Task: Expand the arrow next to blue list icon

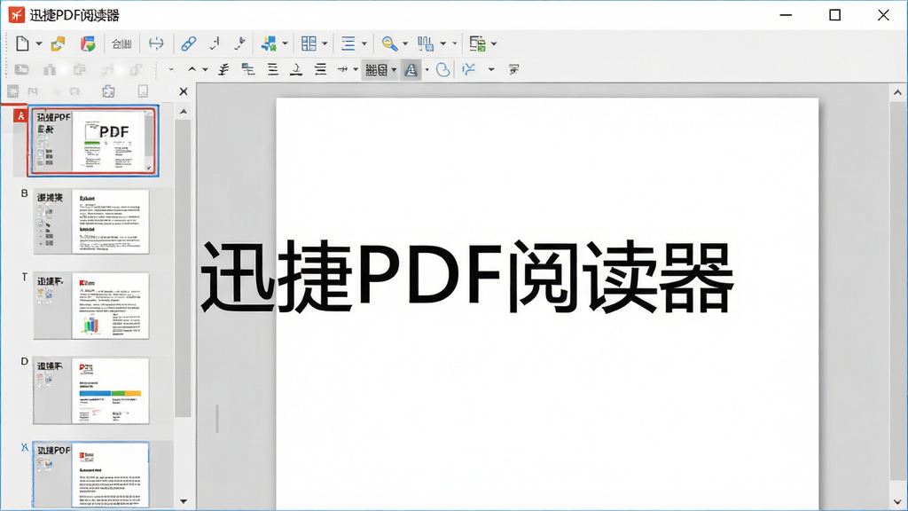Action: [x=364, y=43]
